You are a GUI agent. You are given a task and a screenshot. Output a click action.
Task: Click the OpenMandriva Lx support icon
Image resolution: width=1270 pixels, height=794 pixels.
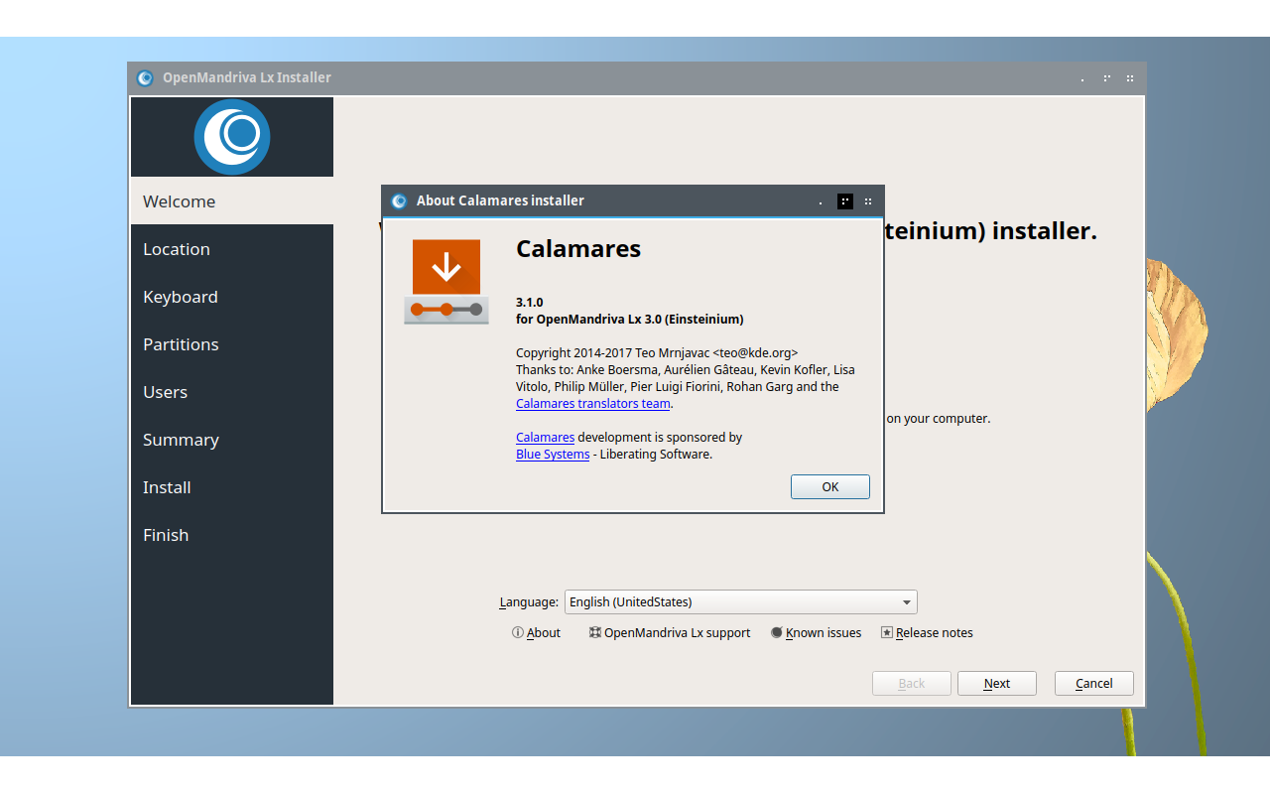(x=595, y=632)
